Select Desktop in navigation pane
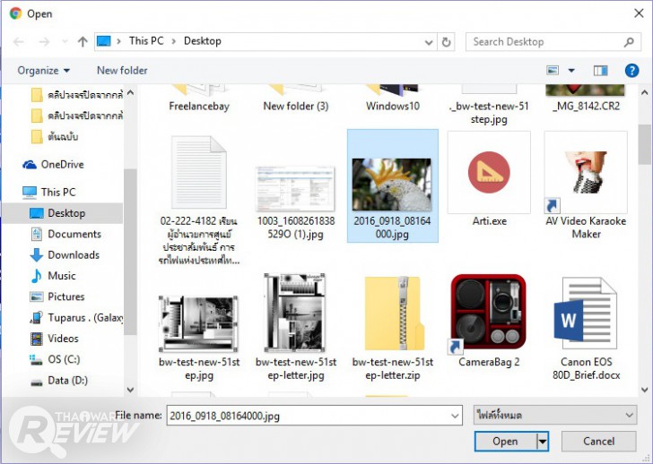The height and width of the screenshot is (464, 653). [x=63, y=213]
